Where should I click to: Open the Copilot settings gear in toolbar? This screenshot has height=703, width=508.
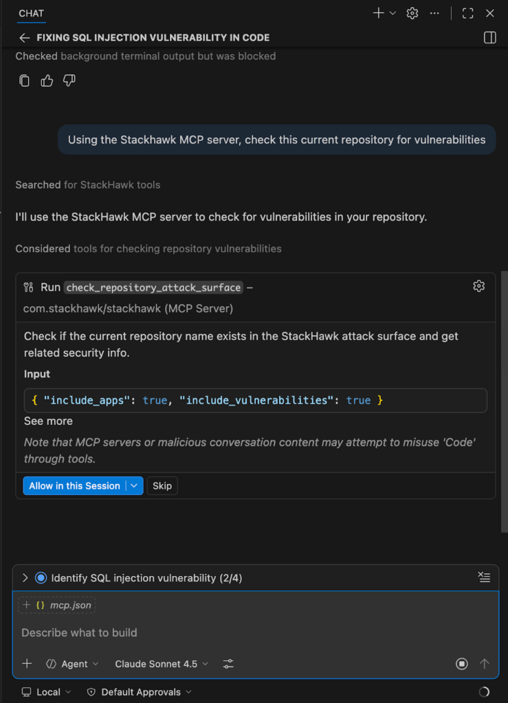pyautogui.click(x=411, y=12)
